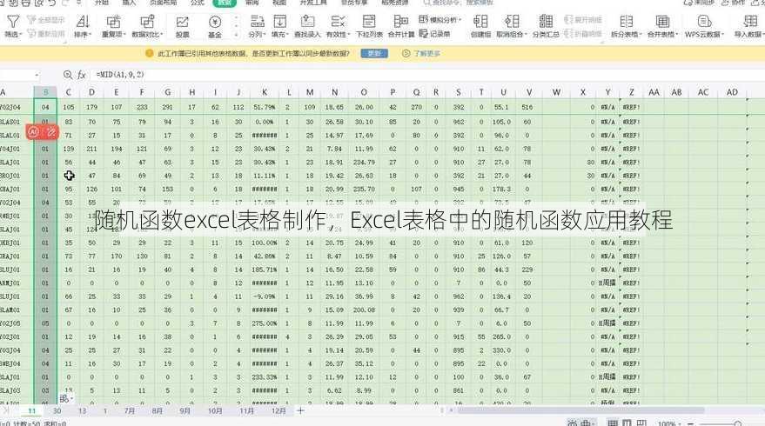Screen dimensions: 765x426
Task: Select column AD header
Action: [x=732, y=92]
